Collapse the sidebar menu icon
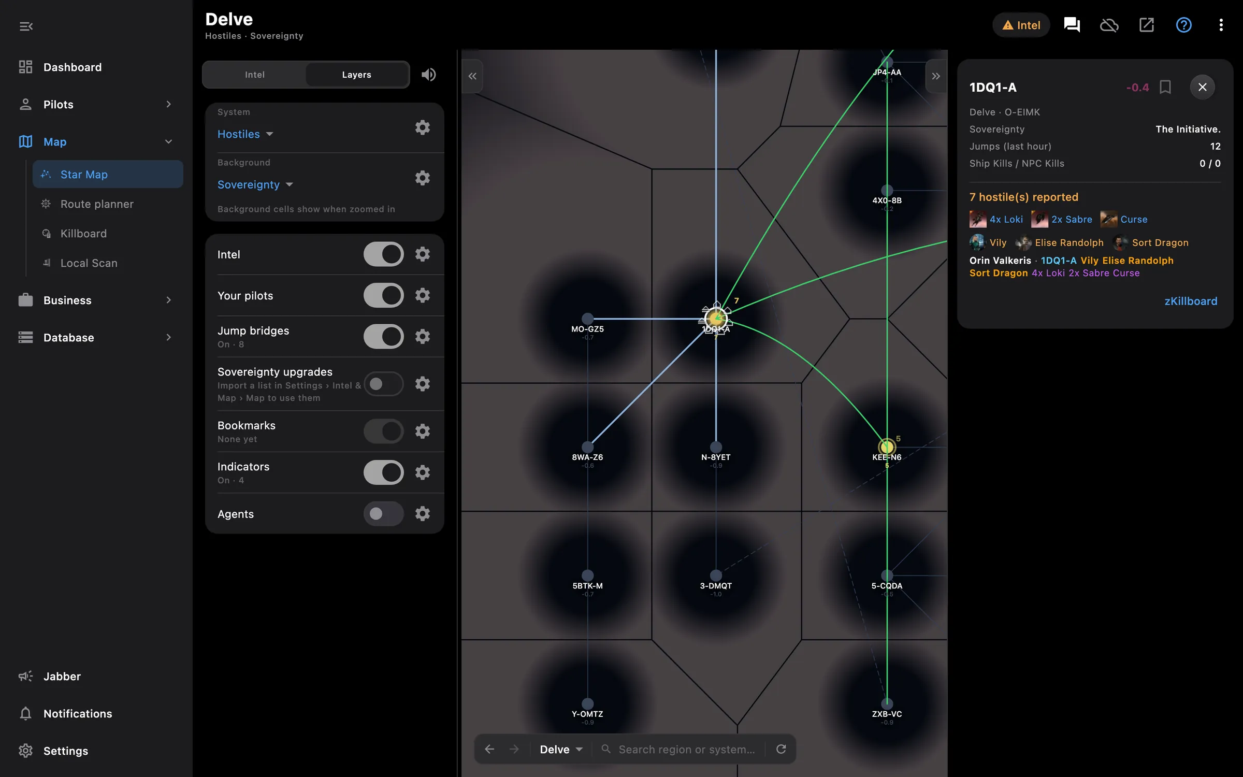The image size is (1243, 777). pos(26,26)
